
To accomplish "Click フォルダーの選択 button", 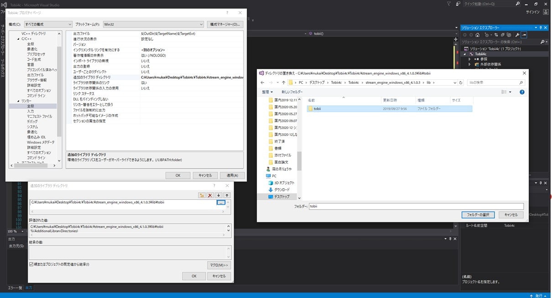I will [478, 215].
